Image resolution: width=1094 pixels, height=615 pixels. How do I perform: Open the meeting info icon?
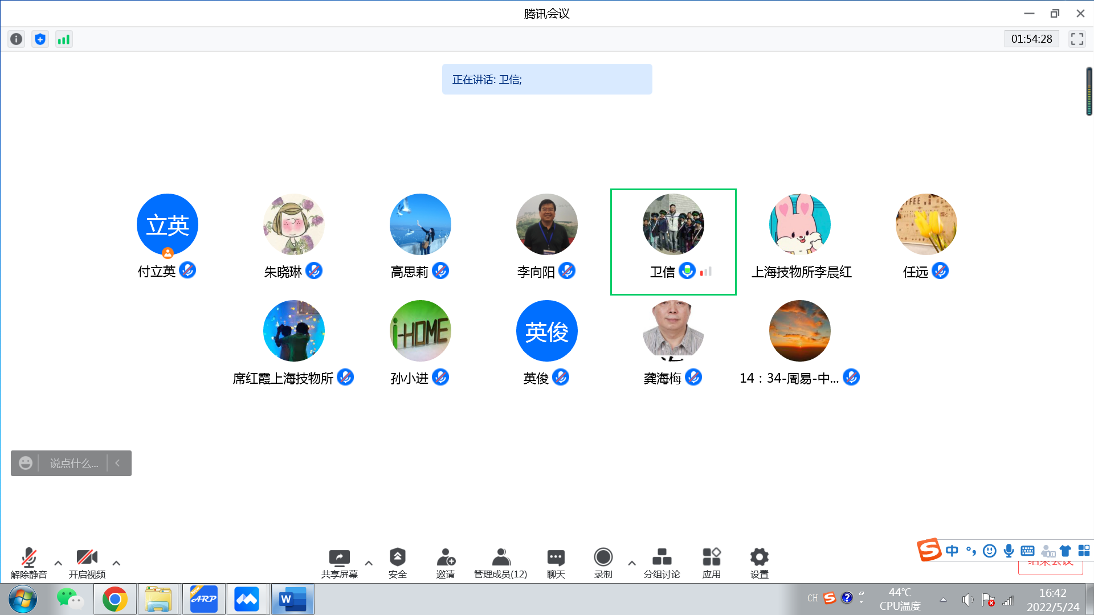click(x=17, y=39)
